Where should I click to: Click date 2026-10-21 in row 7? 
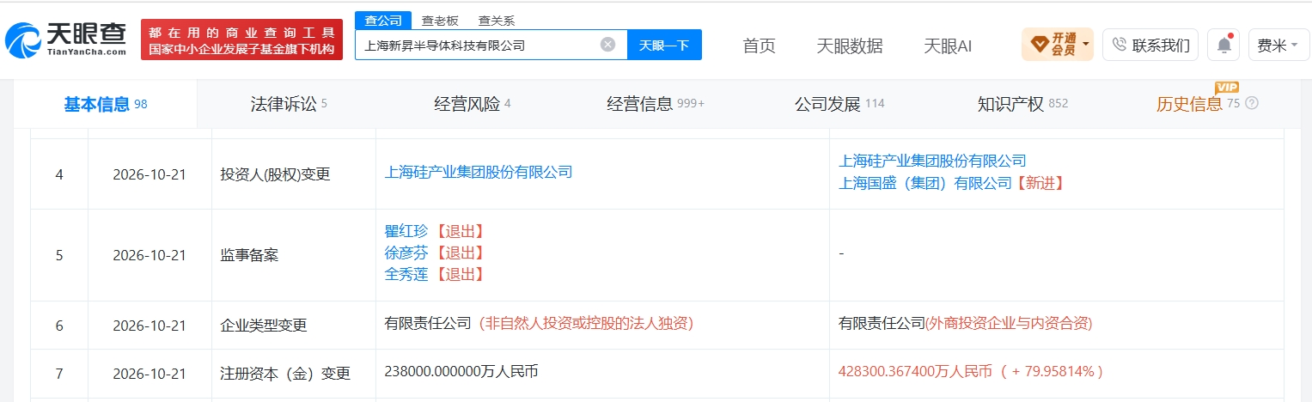click(x=150, y=374)
